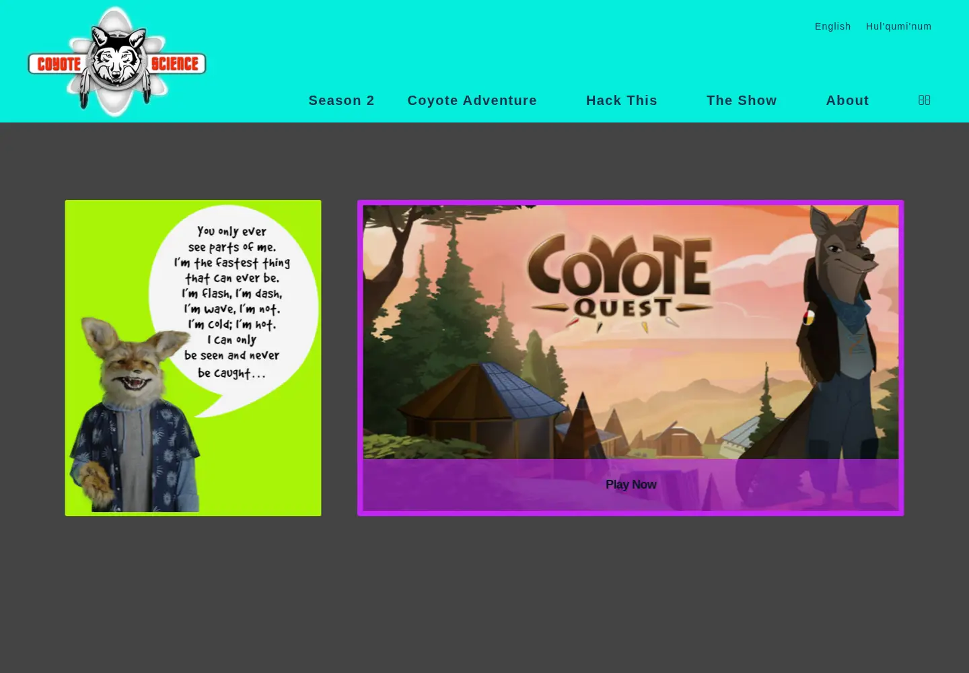Screen dimensions: 969x673
Task: Click the Coyote Science logo
Action: coord(116,61)
